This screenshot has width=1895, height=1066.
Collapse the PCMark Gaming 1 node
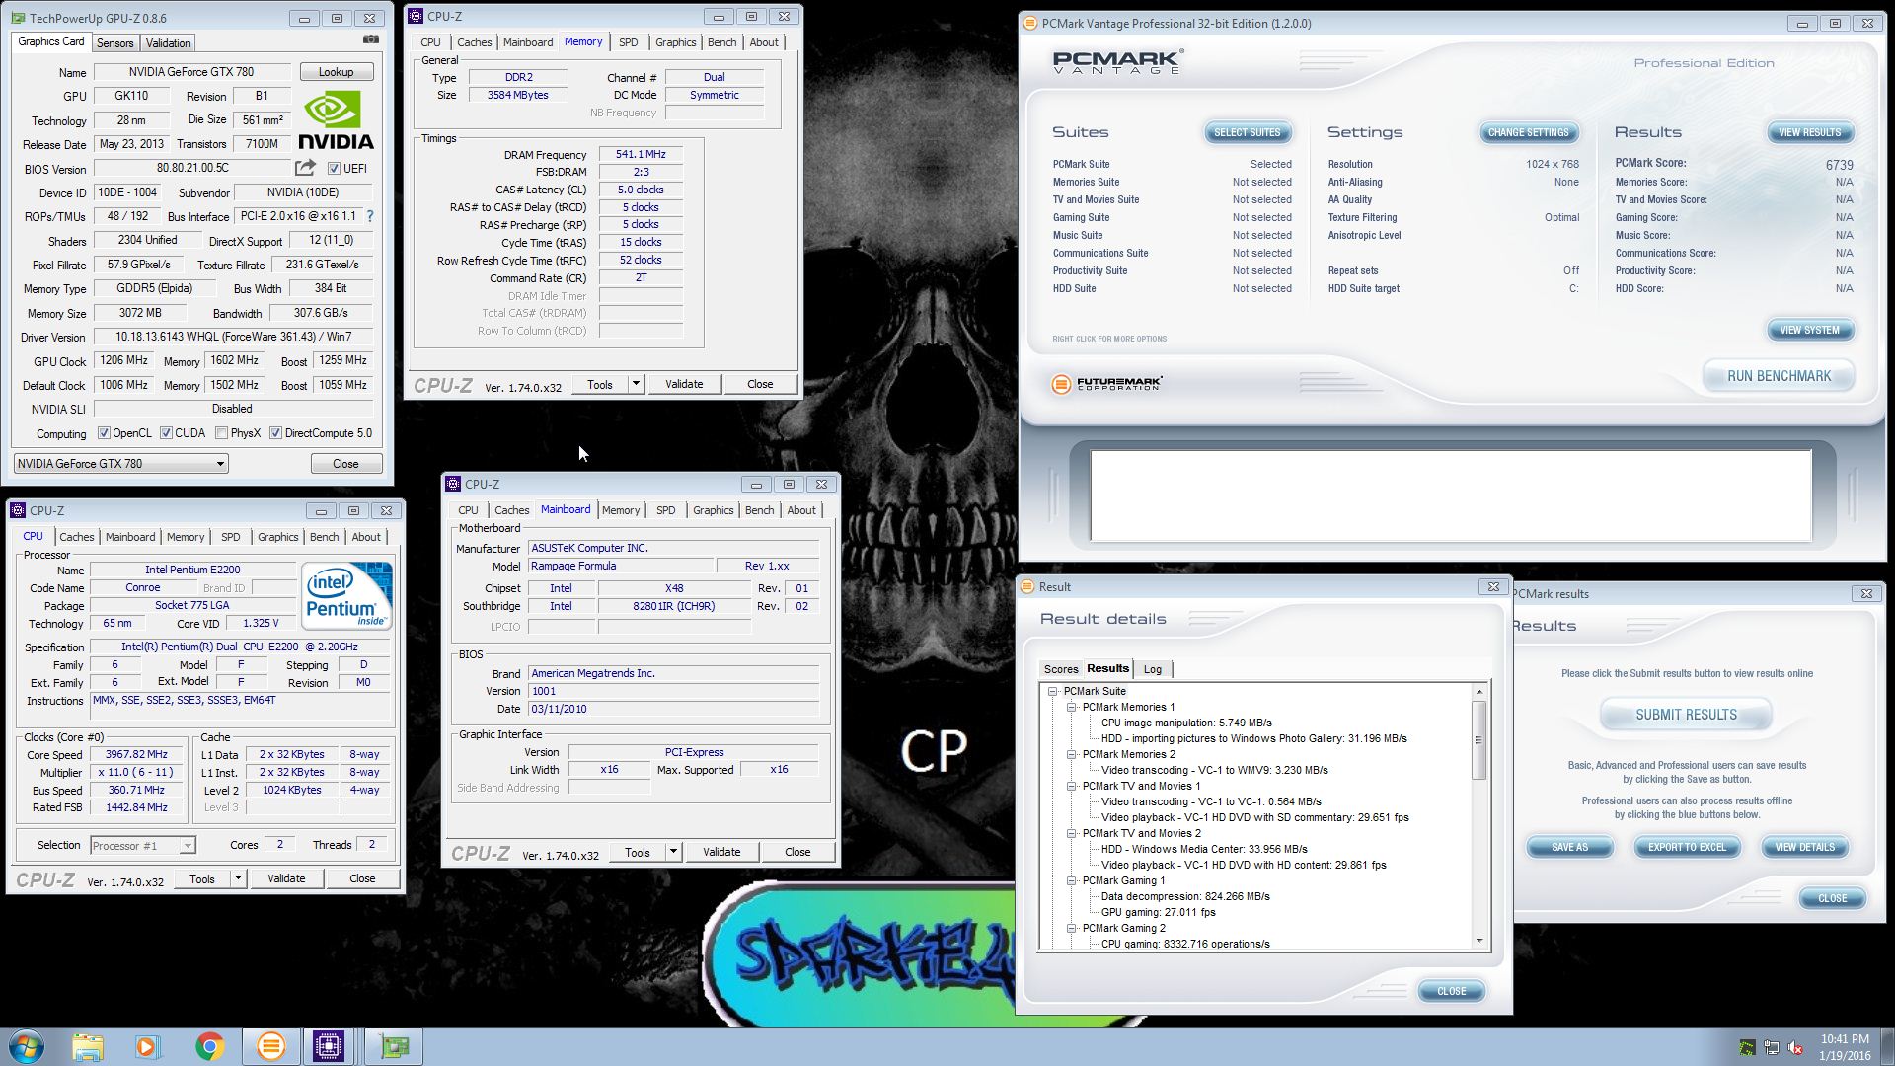pyautogui.click(x=1072, y=880)
